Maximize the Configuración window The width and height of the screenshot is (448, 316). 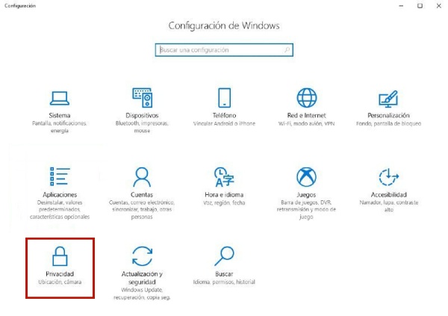click(x=420, y=6)
